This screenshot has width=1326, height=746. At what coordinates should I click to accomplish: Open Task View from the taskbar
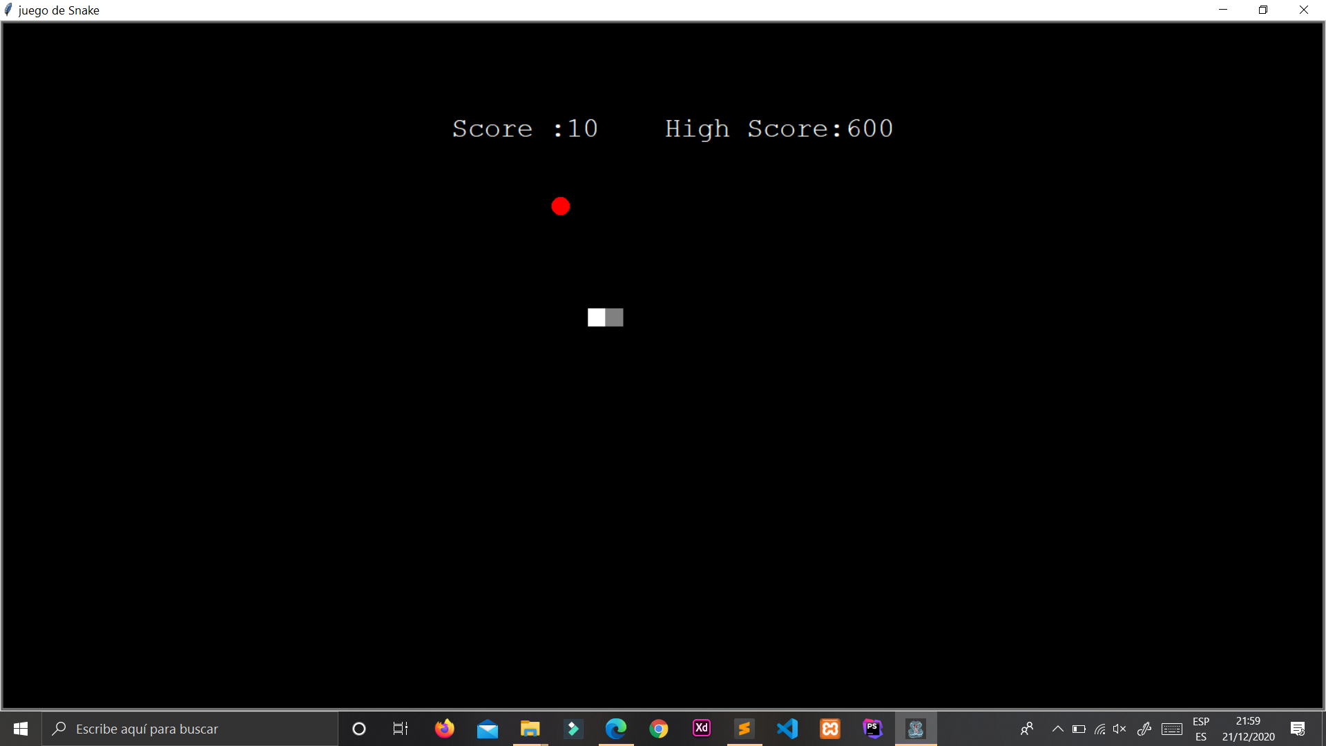(x=401, y=729)
